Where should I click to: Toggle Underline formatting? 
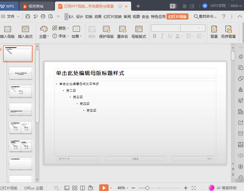(x=170, y=36)
